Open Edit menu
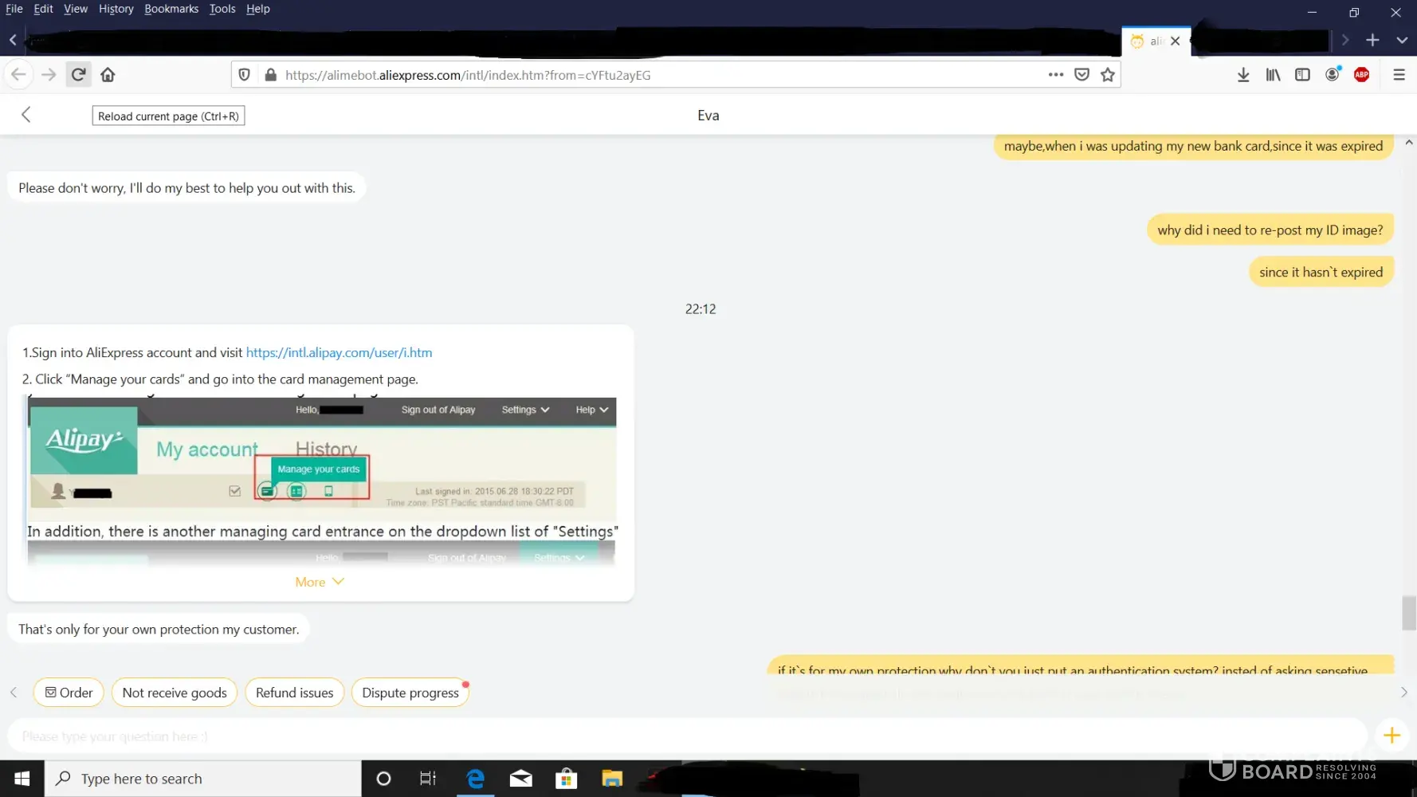The width and height of the screenshot is (1417, 797). 43,9
